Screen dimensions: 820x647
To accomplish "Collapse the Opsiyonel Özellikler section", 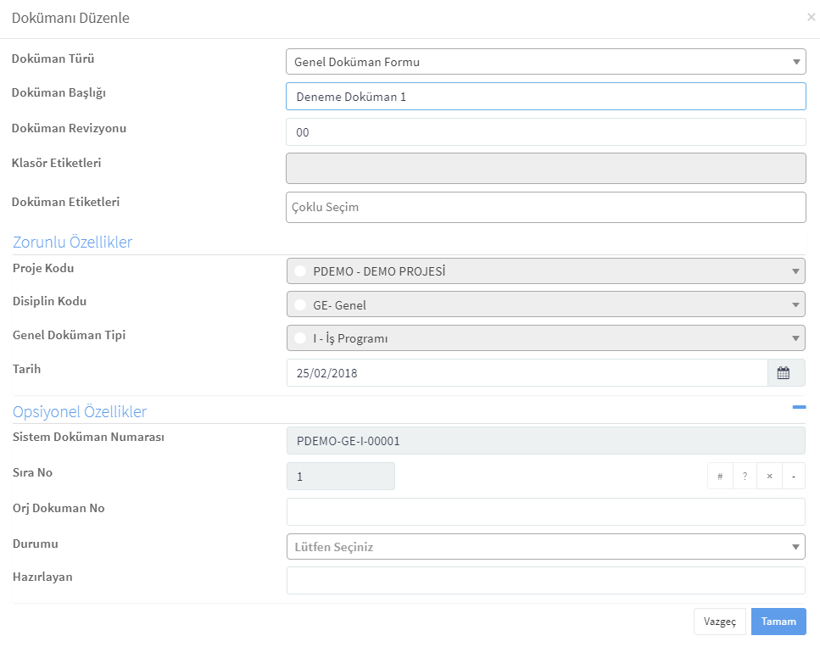I will point(799,407).
